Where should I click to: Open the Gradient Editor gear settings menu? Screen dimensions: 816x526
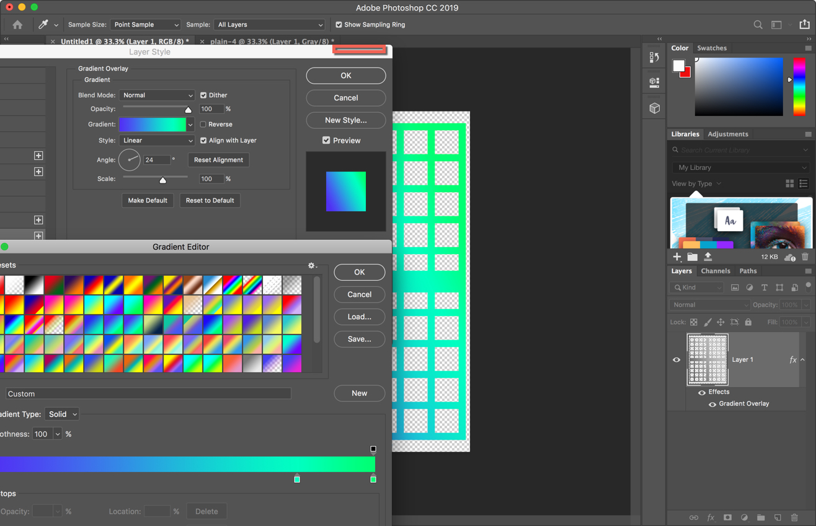[311, 265]
